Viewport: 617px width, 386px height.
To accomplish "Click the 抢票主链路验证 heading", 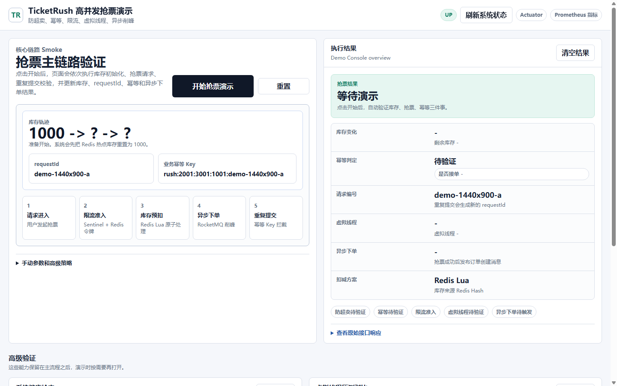I will click(x=61, y=63).
